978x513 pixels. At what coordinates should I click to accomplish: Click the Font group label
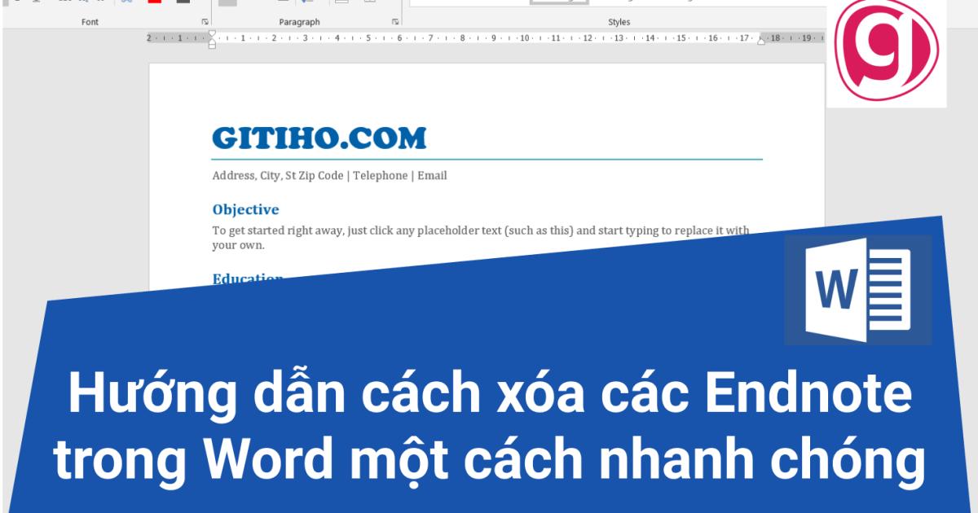(90, 22)
